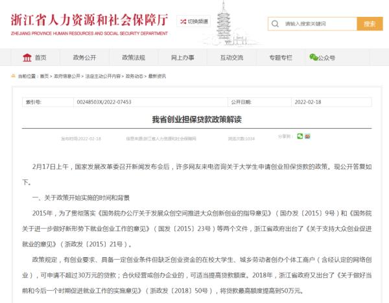Click the magnifier icon in search box
Viewport: 389px width, 303px height.
(x=275, y=24)
